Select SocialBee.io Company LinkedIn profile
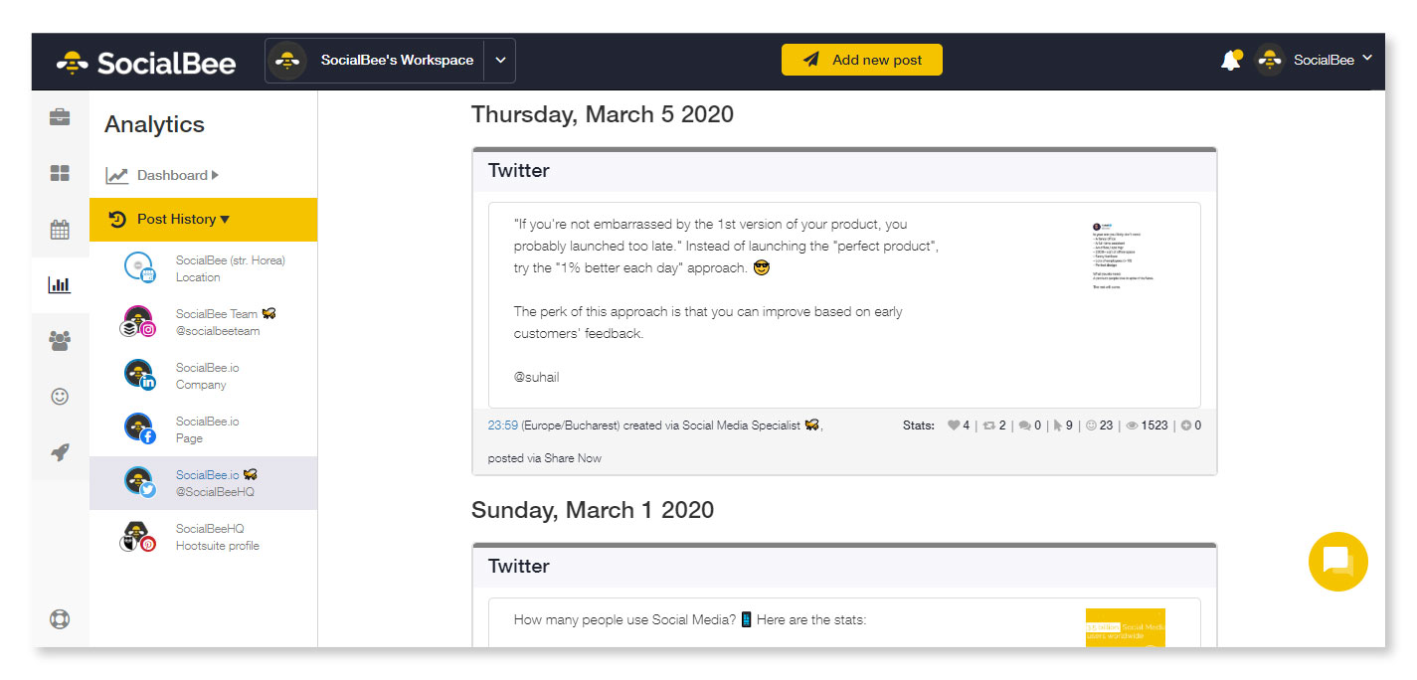This screenshot has width=1417, height=680. click(204, 376)
